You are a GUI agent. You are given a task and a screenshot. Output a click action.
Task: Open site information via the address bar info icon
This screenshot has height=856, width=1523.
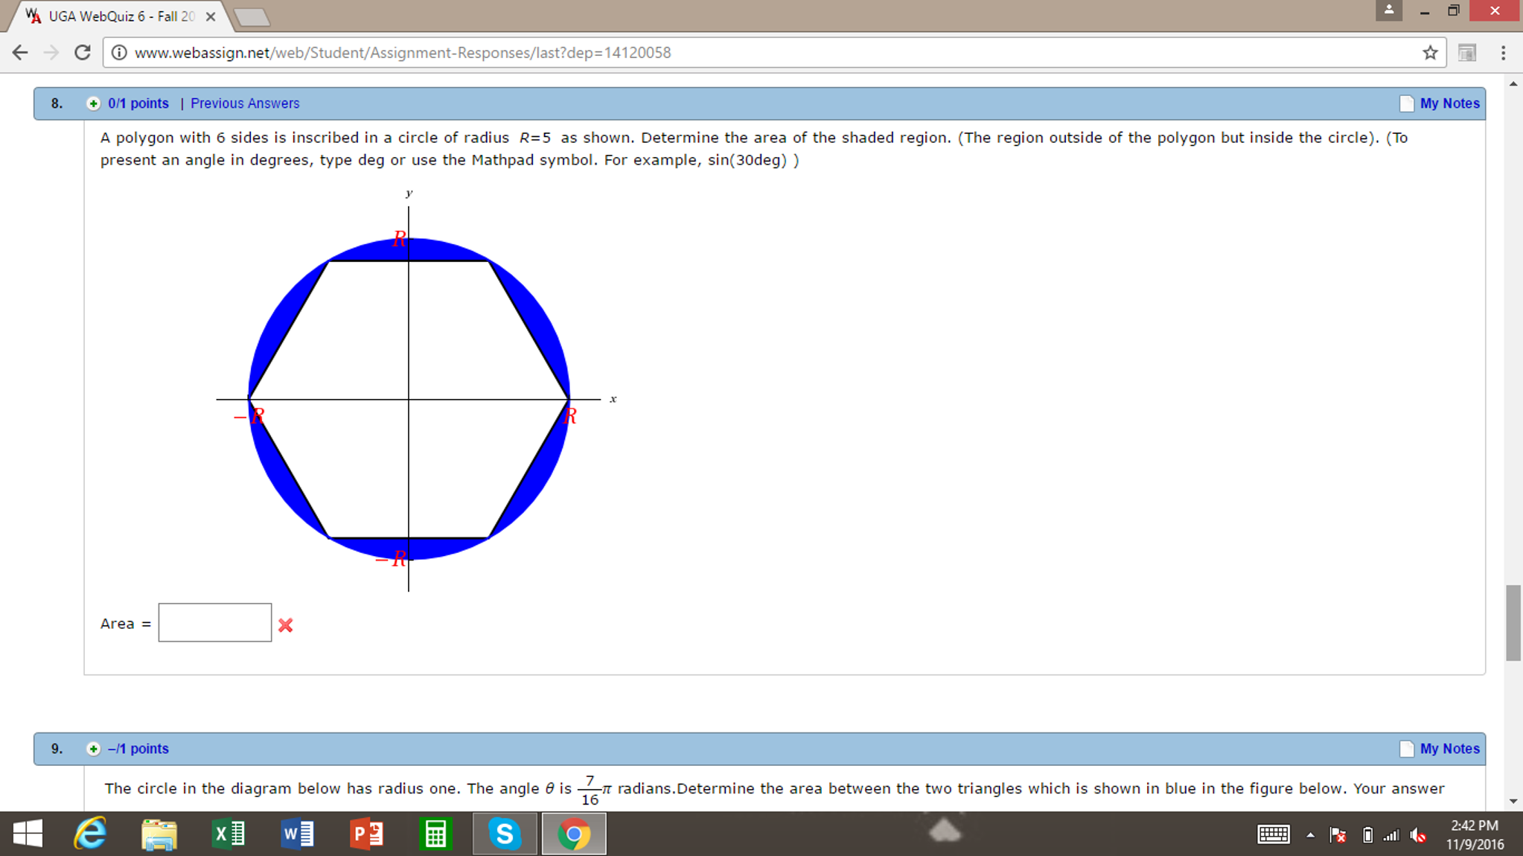[x=119, y=52]
